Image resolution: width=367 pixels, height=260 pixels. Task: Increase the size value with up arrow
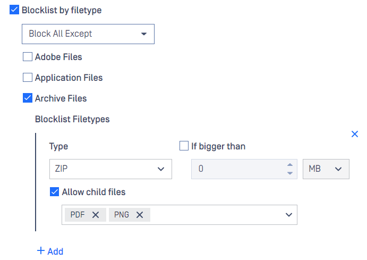coord(289,164)
